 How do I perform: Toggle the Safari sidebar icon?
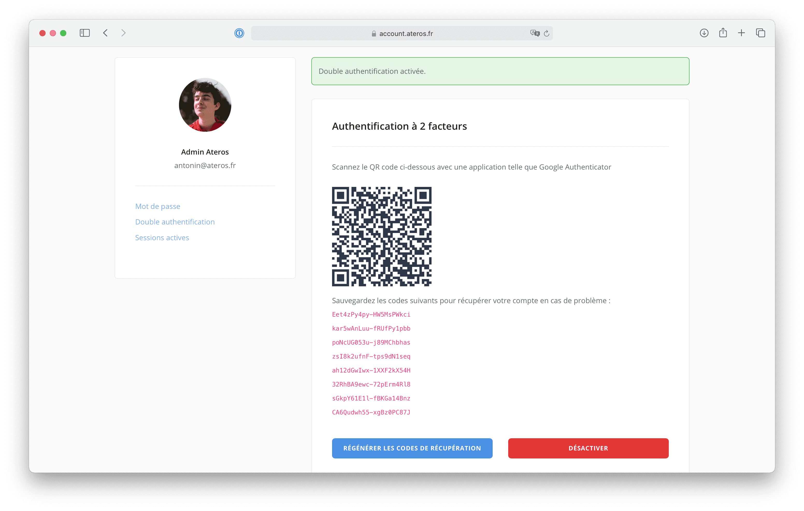click(x=85, y=33)
